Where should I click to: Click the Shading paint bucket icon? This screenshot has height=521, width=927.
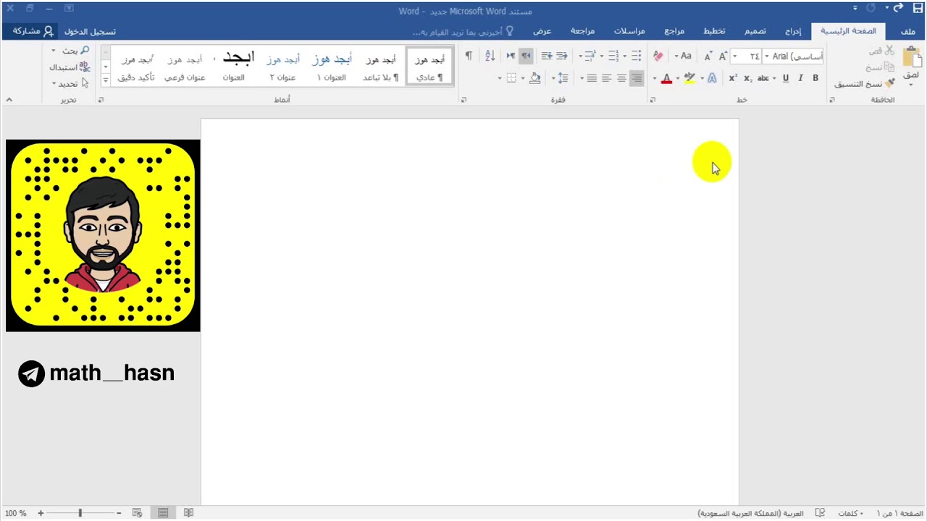pyautogui.click(x=535, y=78)
